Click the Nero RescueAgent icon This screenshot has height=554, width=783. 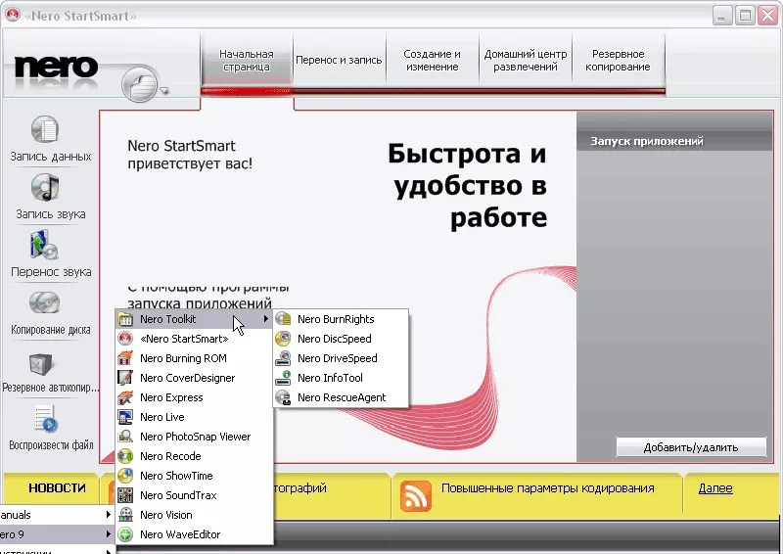coord(283,397)
